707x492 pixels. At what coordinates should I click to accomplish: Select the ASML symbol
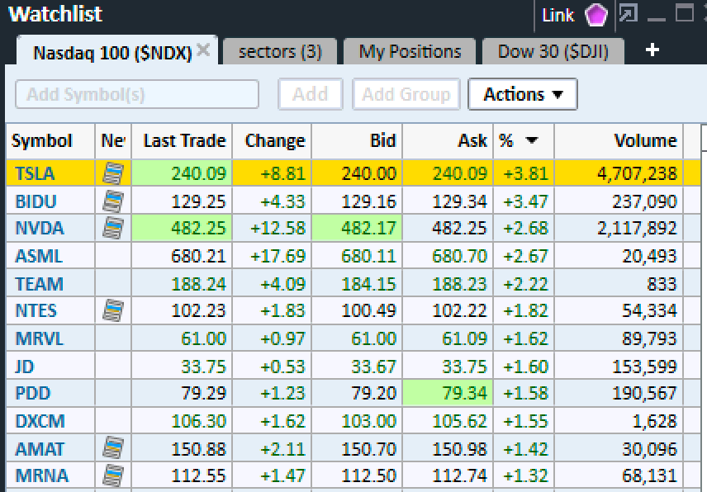coord(38,256)
